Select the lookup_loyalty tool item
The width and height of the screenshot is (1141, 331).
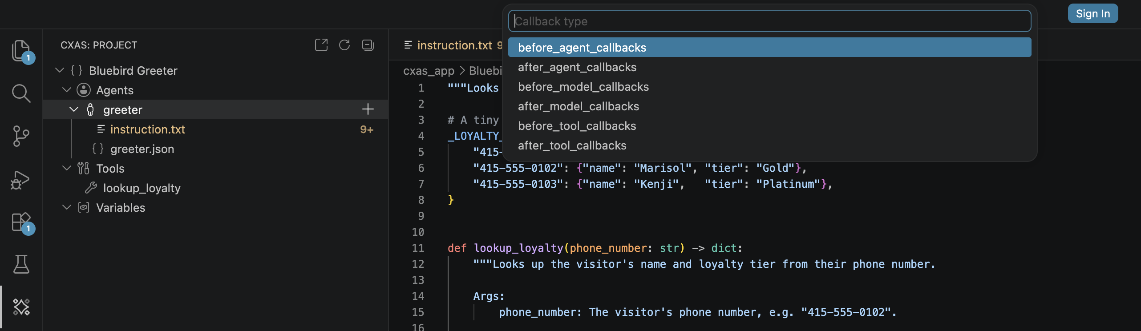click(x=142, y=188)
